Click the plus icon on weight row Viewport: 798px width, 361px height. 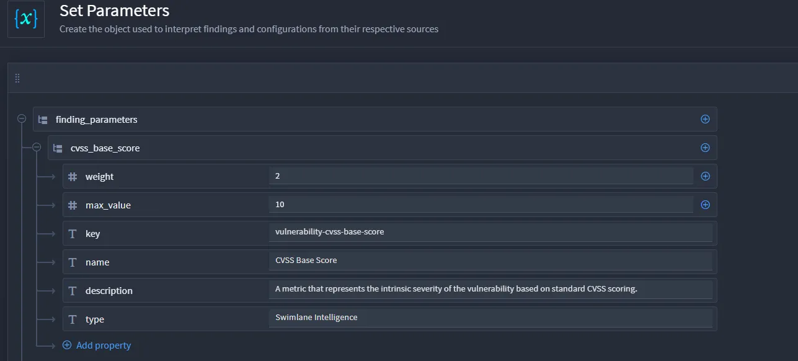705,176
